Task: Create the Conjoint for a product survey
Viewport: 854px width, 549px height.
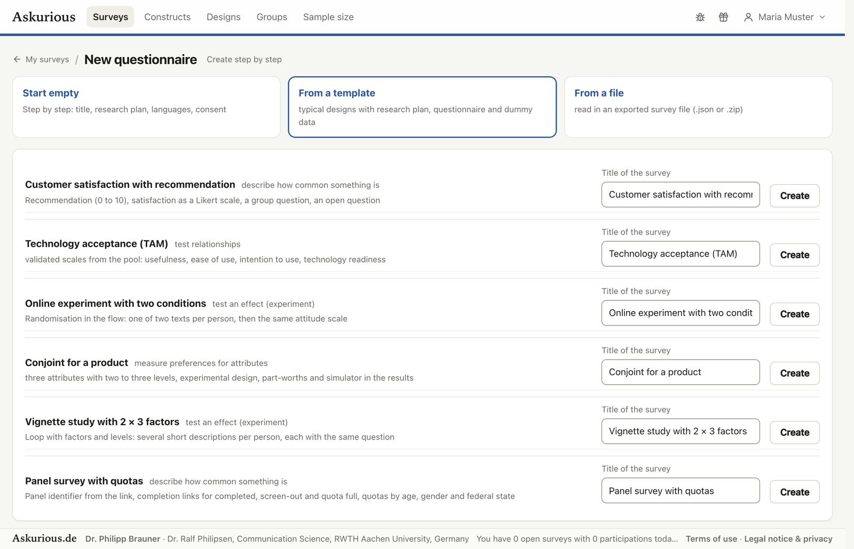Action: point(794,373)
